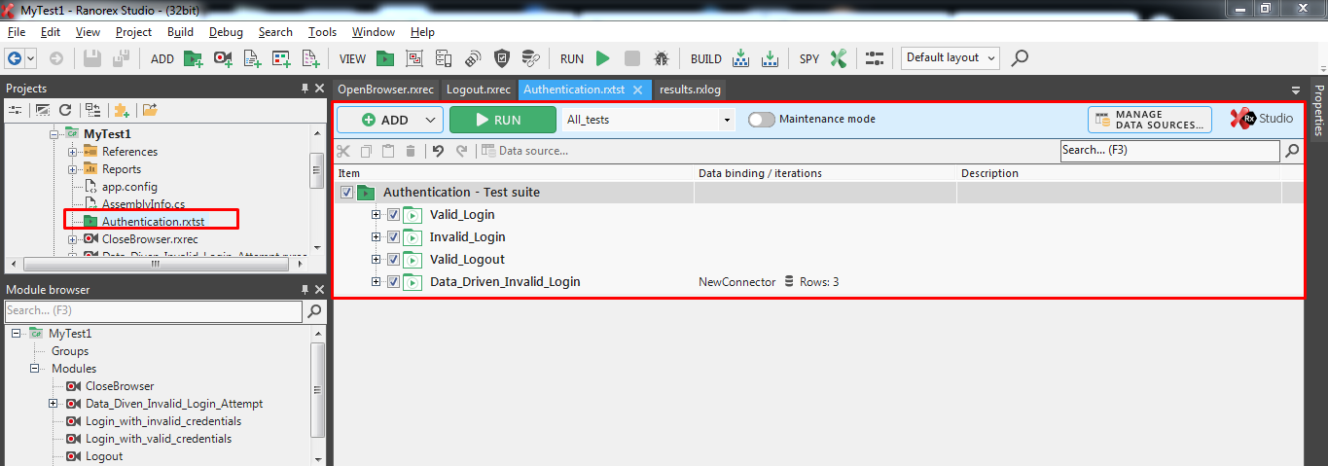Click the add module group icon

coord(310,58)
